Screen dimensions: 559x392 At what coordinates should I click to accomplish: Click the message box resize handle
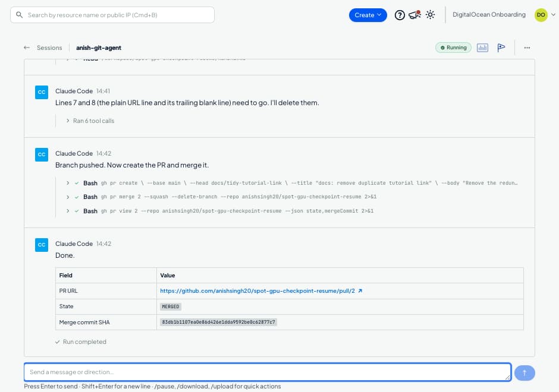[507, 377]
